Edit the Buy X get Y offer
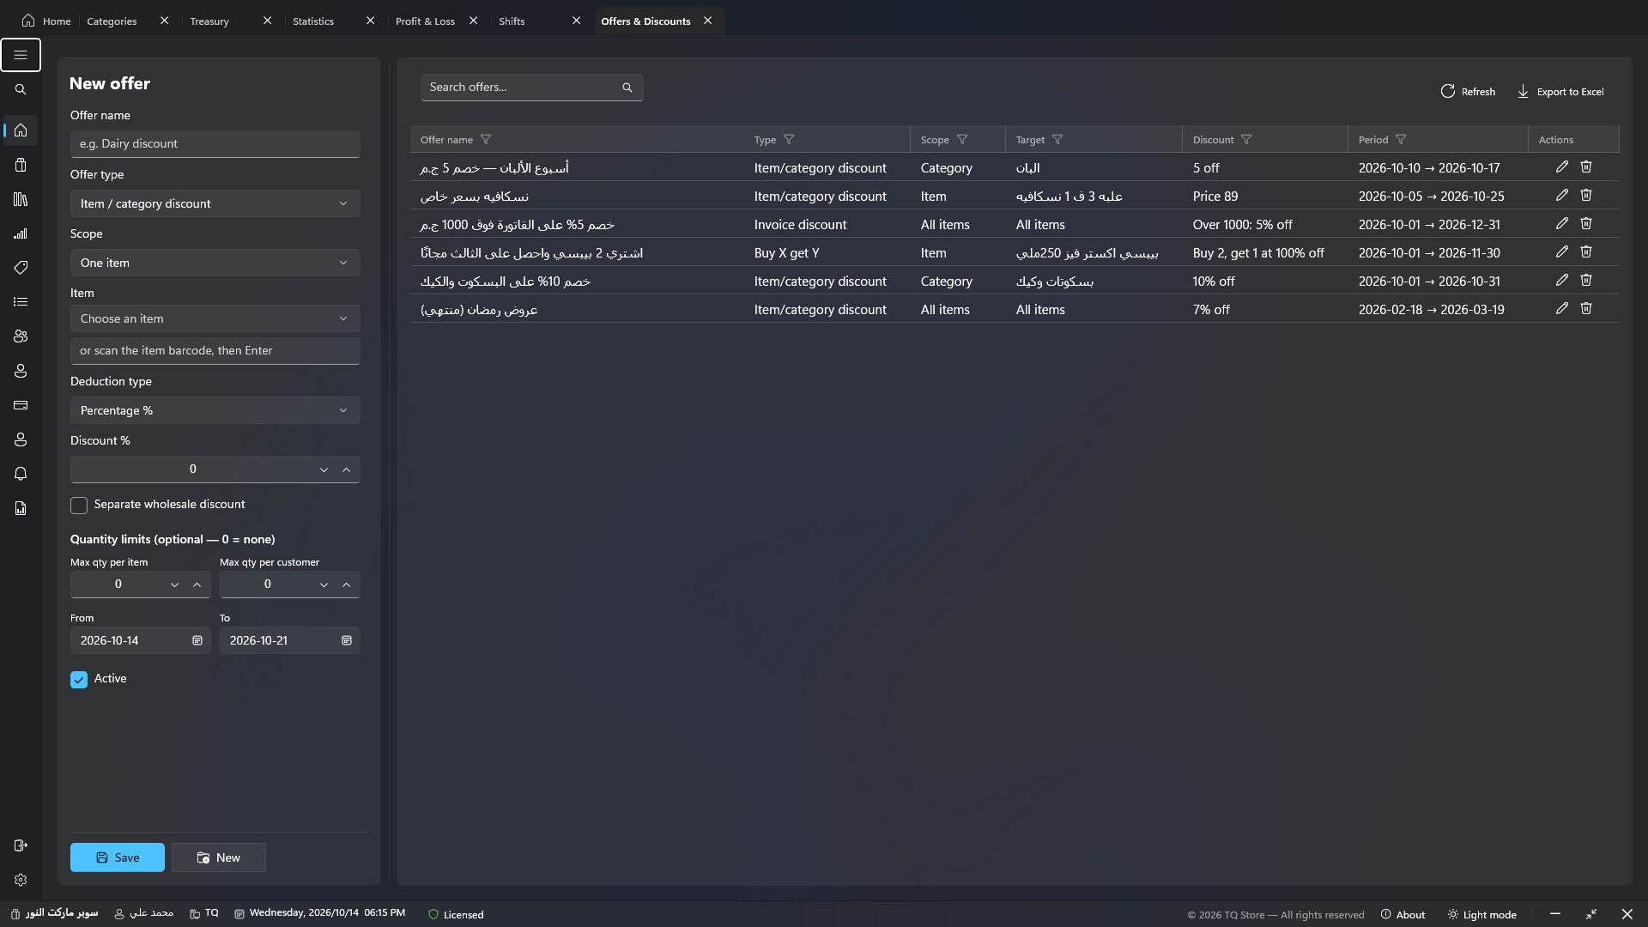This screenshot has height=927, width=1648. click(1562, 252)
